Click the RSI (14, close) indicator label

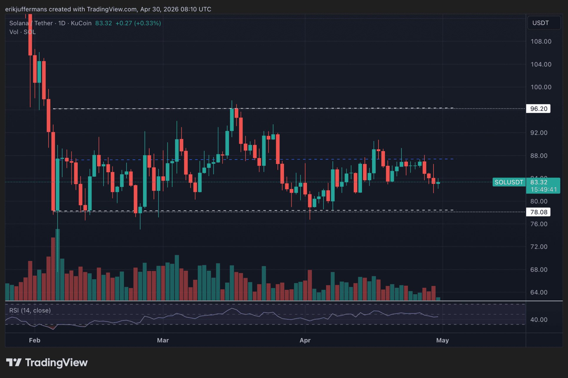pos(30,310)
